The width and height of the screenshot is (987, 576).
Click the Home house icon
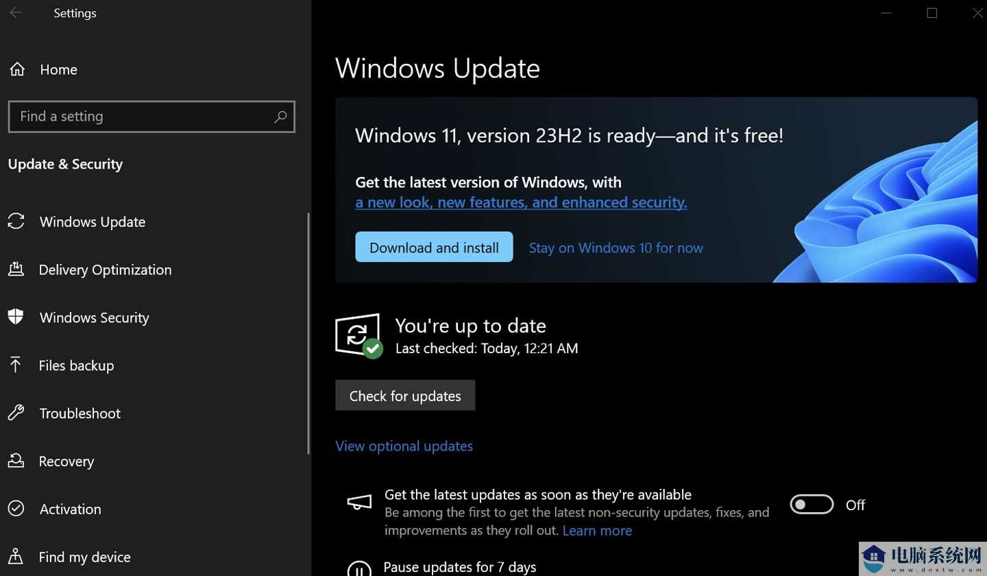(x=17, y=69)
